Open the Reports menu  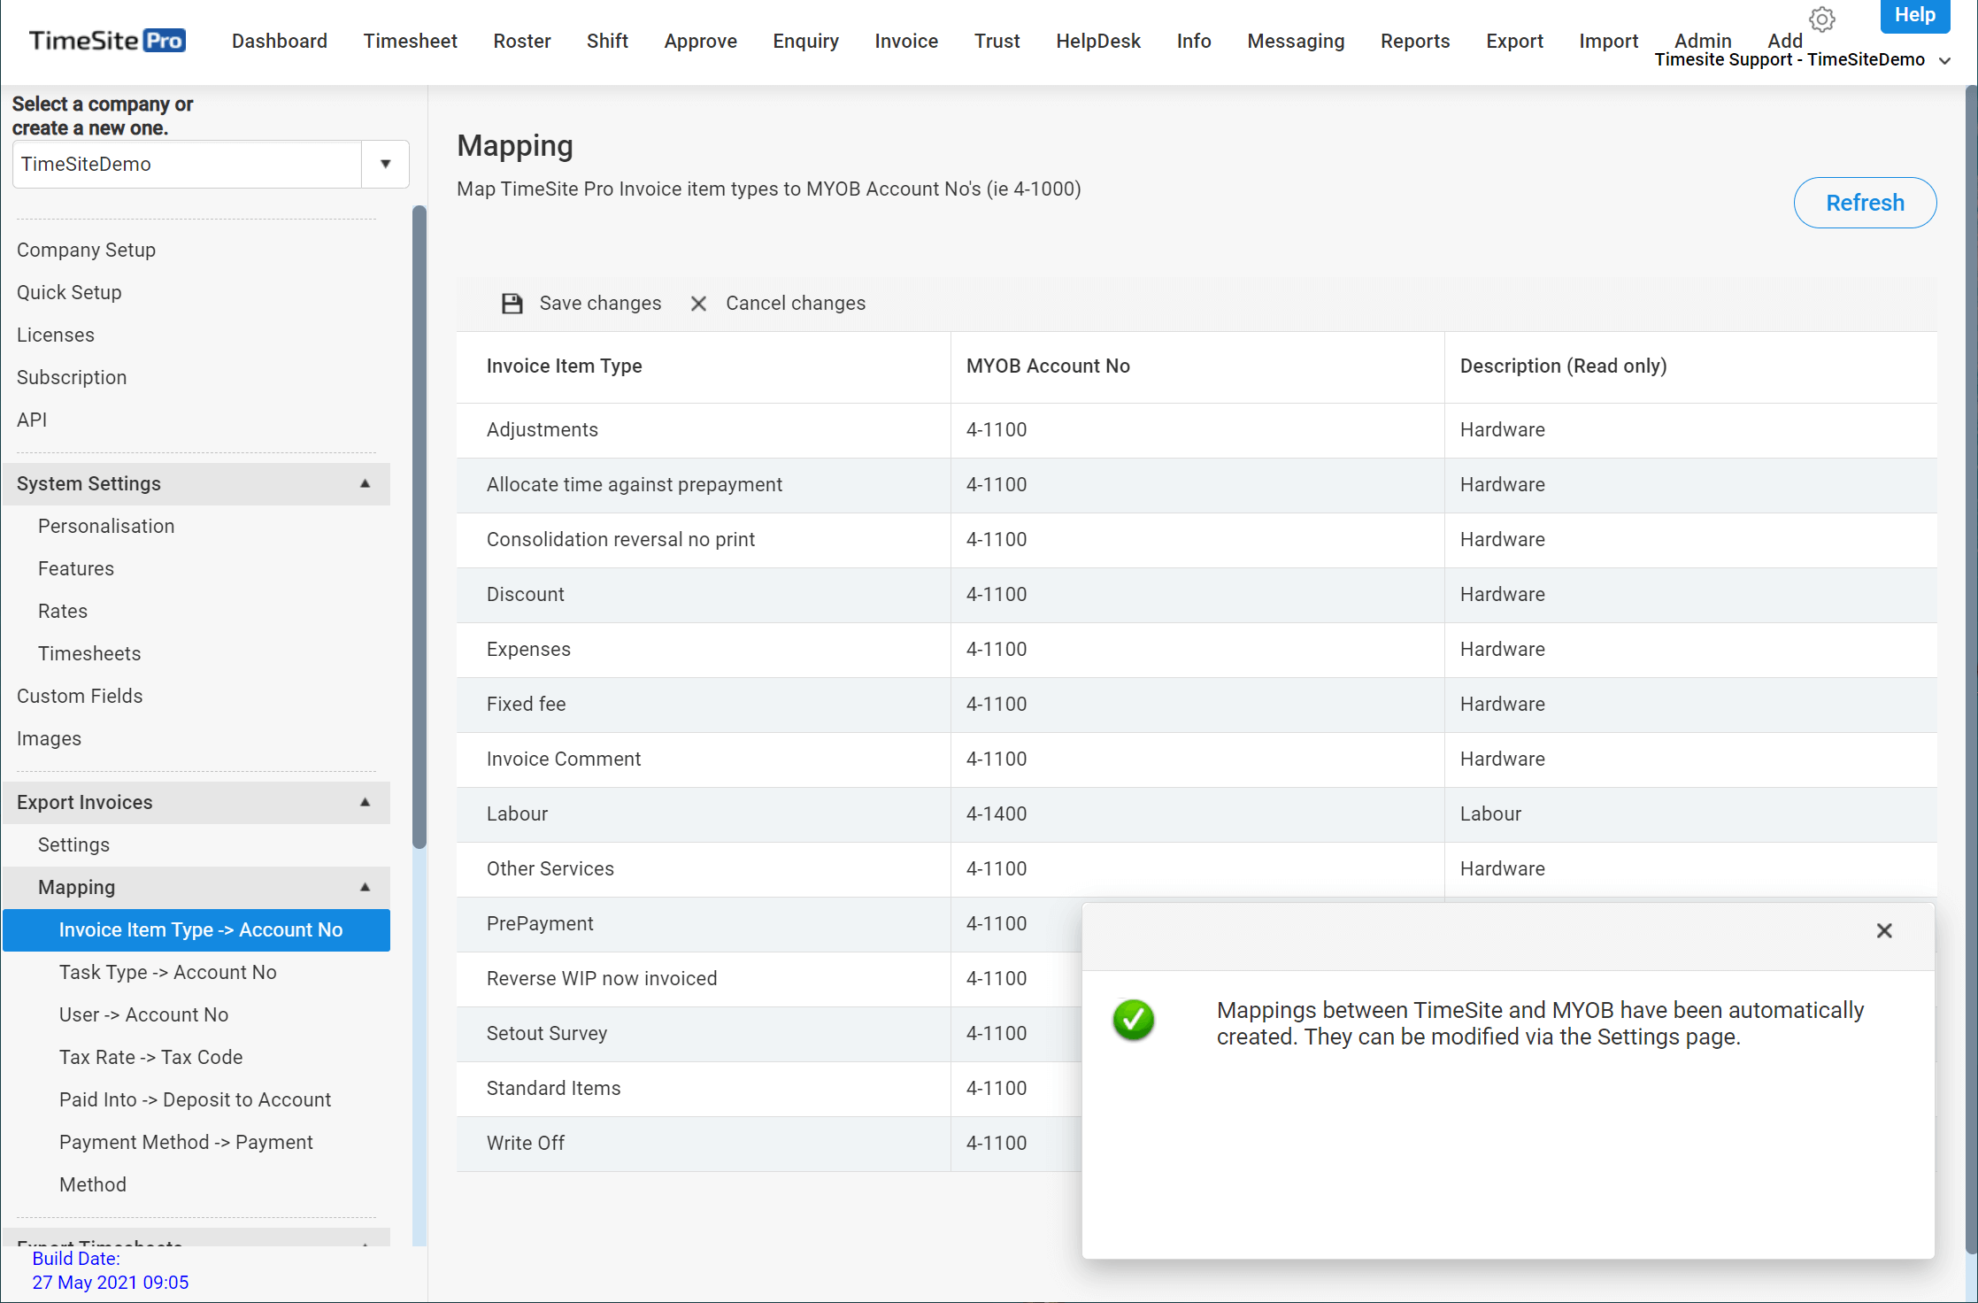pyautogui.click(x=1415, y=41)
